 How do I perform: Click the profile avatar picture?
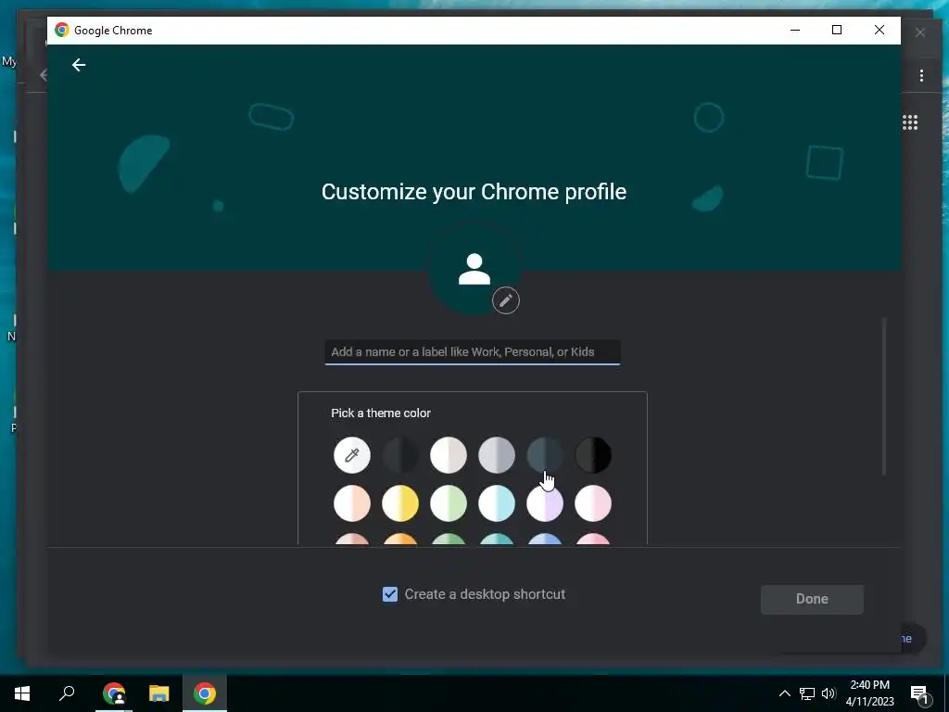474,269
